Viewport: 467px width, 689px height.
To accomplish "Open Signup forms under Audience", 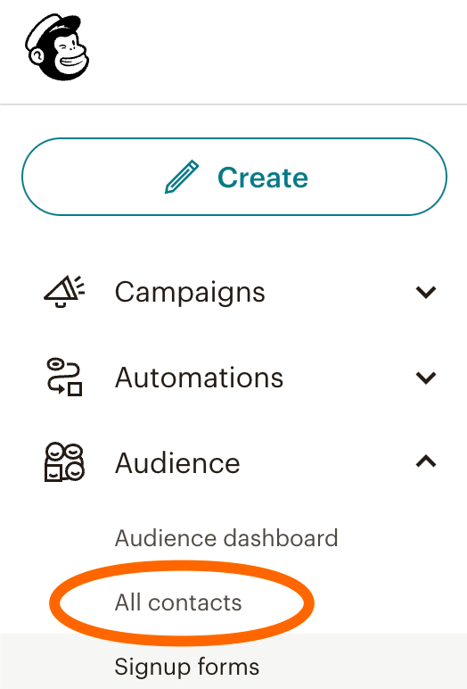I will tap(186, 667).
